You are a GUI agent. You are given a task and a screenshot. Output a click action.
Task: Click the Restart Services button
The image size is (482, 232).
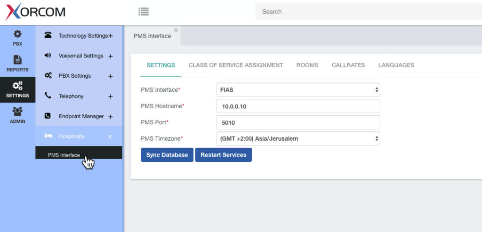[x=224, y=155]
